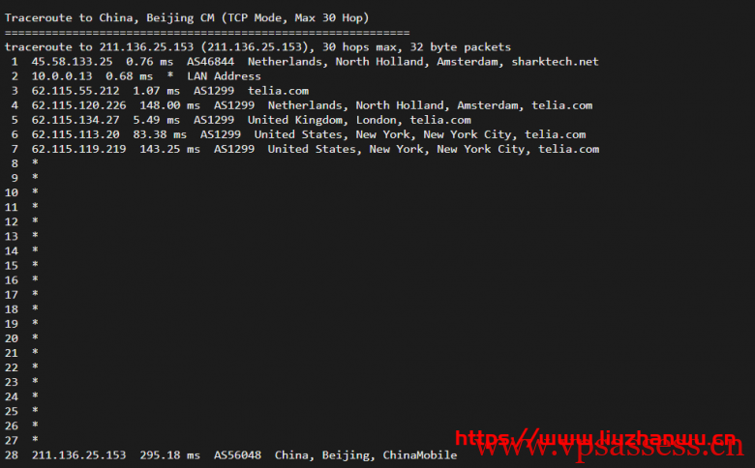This screenshot has height=468, width=755.
Task: Click LAN Address text in hop 2
Action: click(224, 76)
